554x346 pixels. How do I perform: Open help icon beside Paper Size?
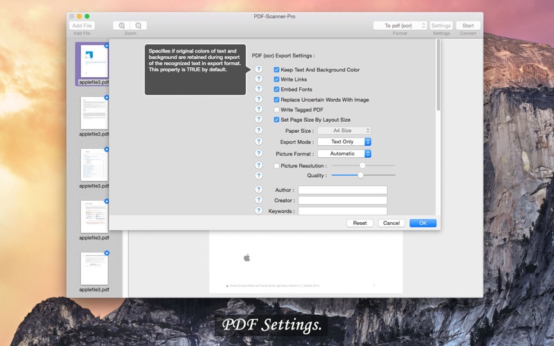coord(258,130)
